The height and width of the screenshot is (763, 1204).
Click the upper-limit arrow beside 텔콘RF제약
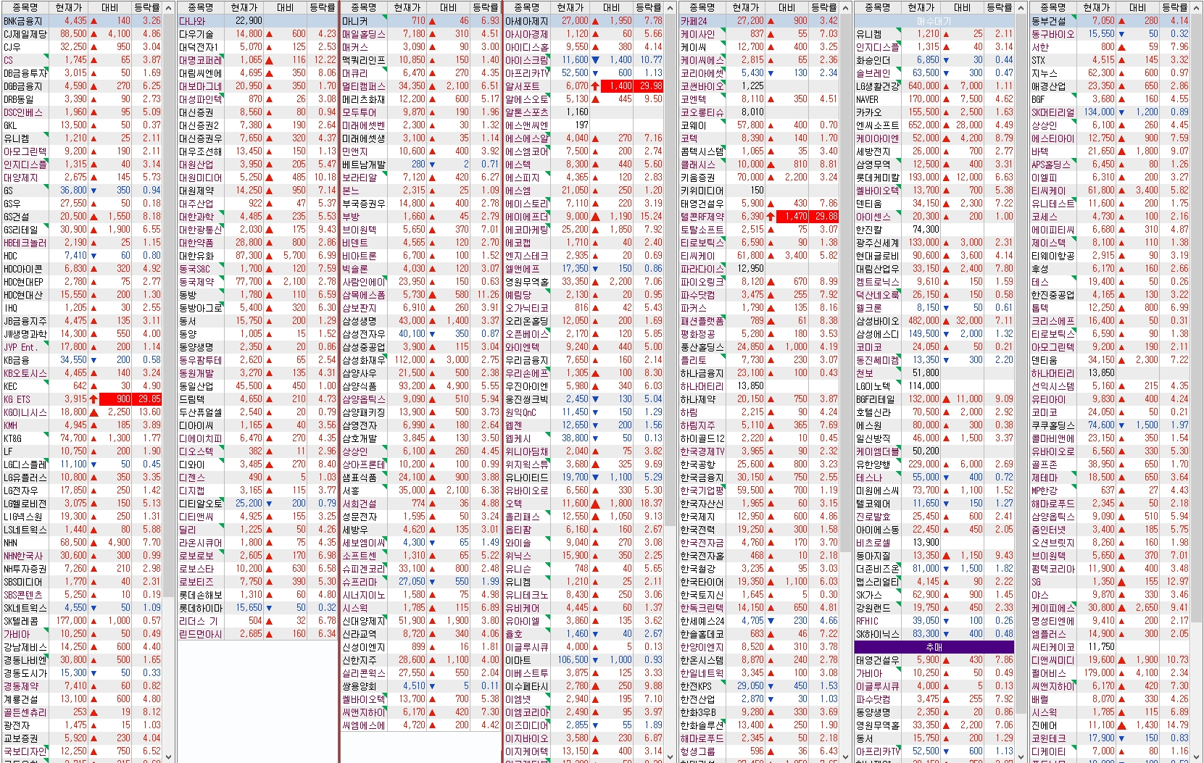[x=770, y=217]
